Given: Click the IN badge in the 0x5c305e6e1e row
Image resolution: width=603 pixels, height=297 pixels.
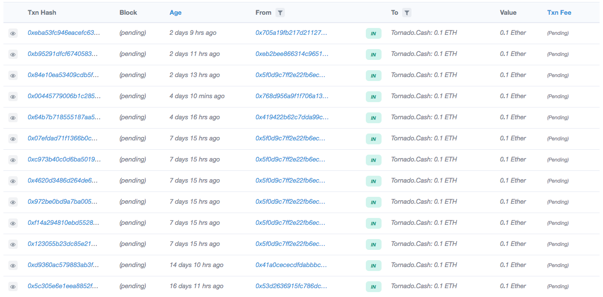Looking at the screenshot, I should pyautogui.click(x=374, y=287).
